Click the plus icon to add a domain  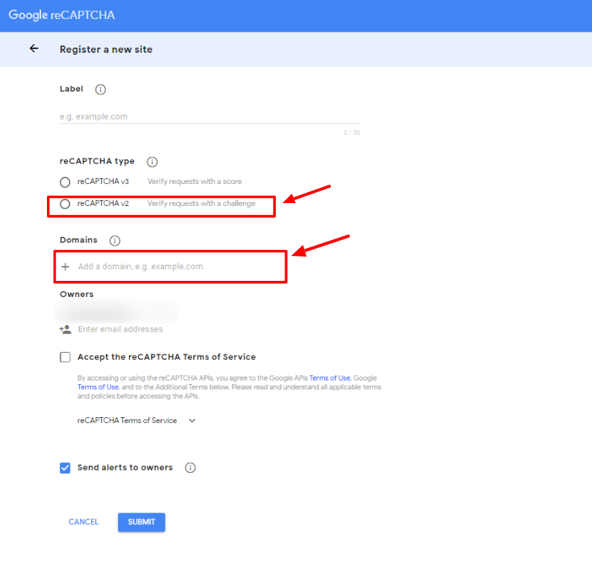click(x=65, y=267)
